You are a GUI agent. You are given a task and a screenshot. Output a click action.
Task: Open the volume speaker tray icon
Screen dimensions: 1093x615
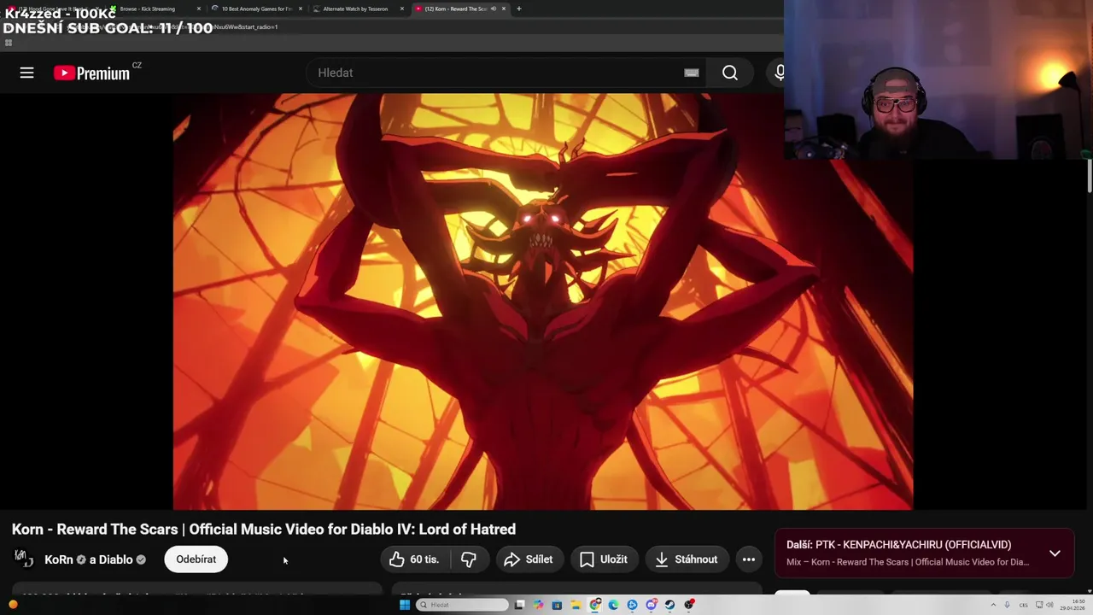click(x=1049, y=605)
